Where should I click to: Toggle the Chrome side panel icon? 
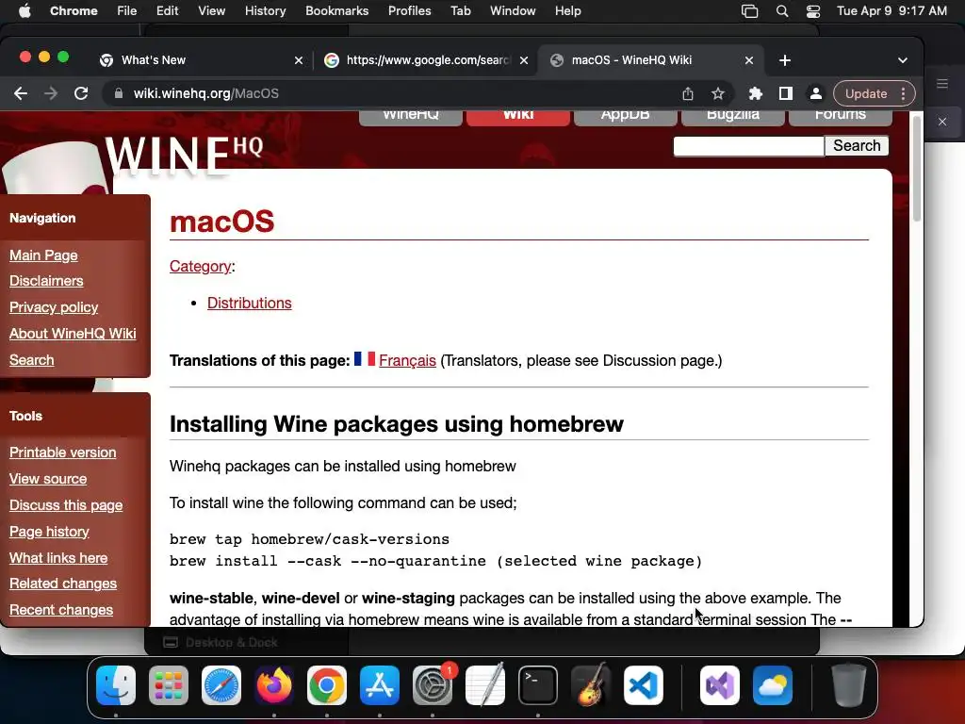pyautogui.click(x=785, y=93)
